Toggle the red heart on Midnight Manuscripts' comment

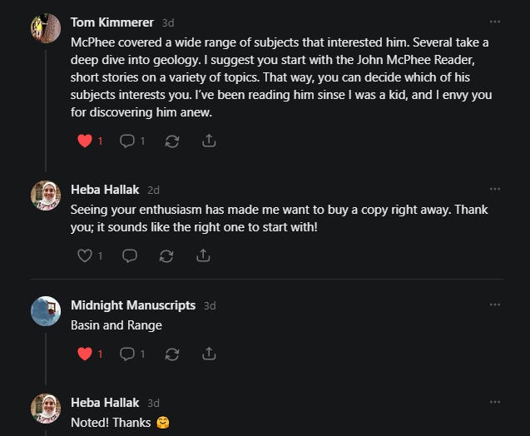pos(85,354)
